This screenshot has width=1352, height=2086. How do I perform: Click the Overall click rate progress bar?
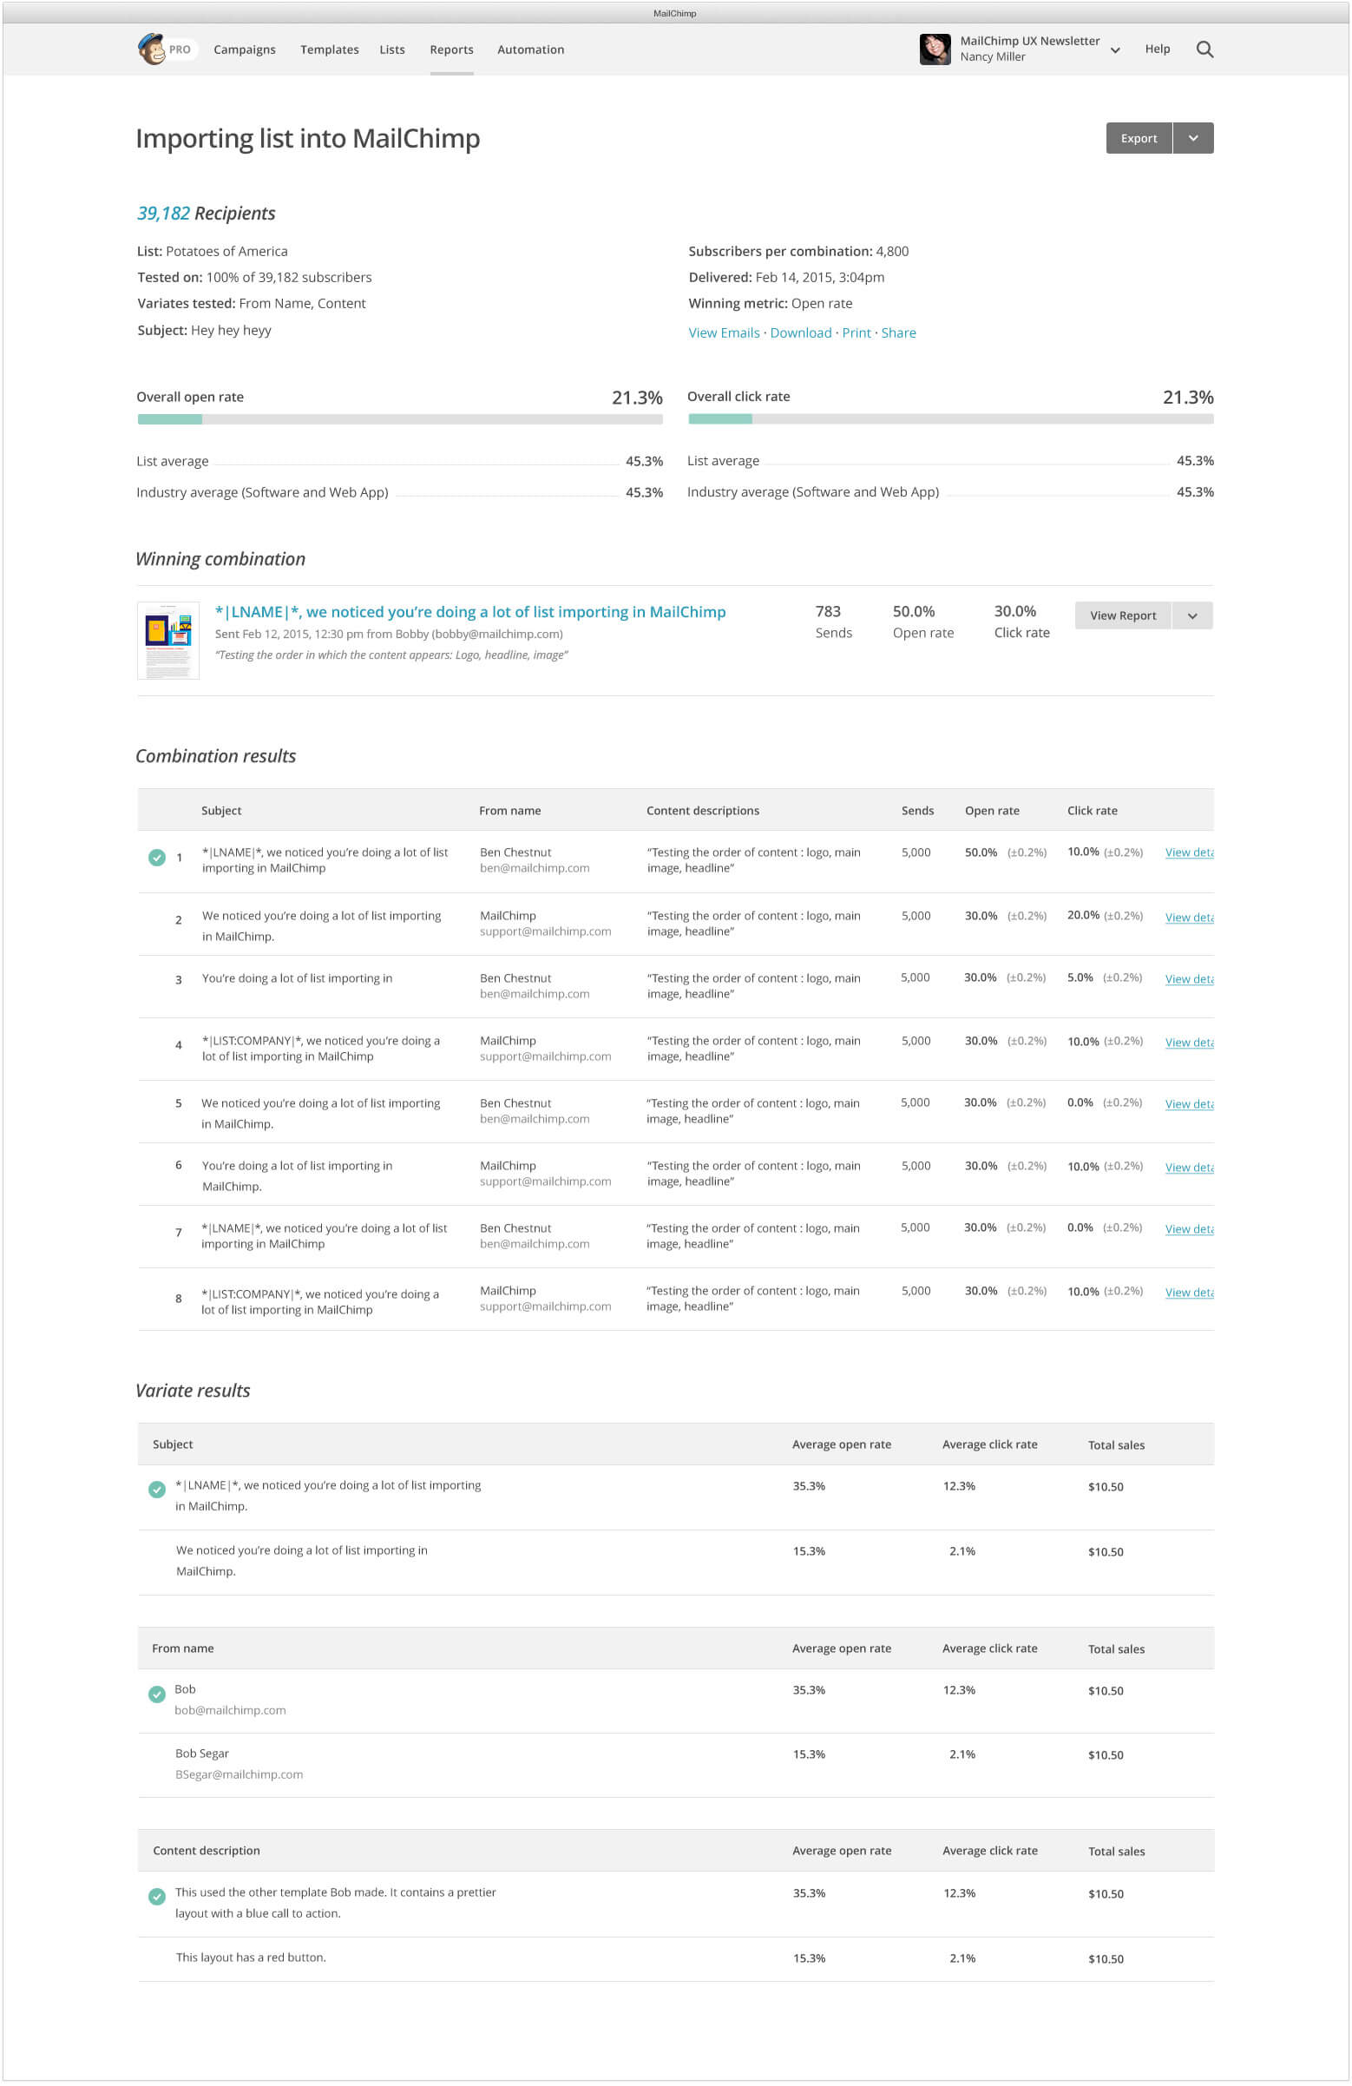tap(951, 420)
